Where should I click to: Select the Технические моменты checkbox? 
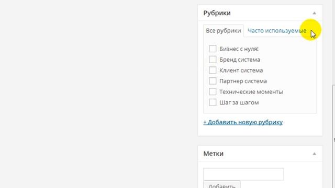point(213,92)
